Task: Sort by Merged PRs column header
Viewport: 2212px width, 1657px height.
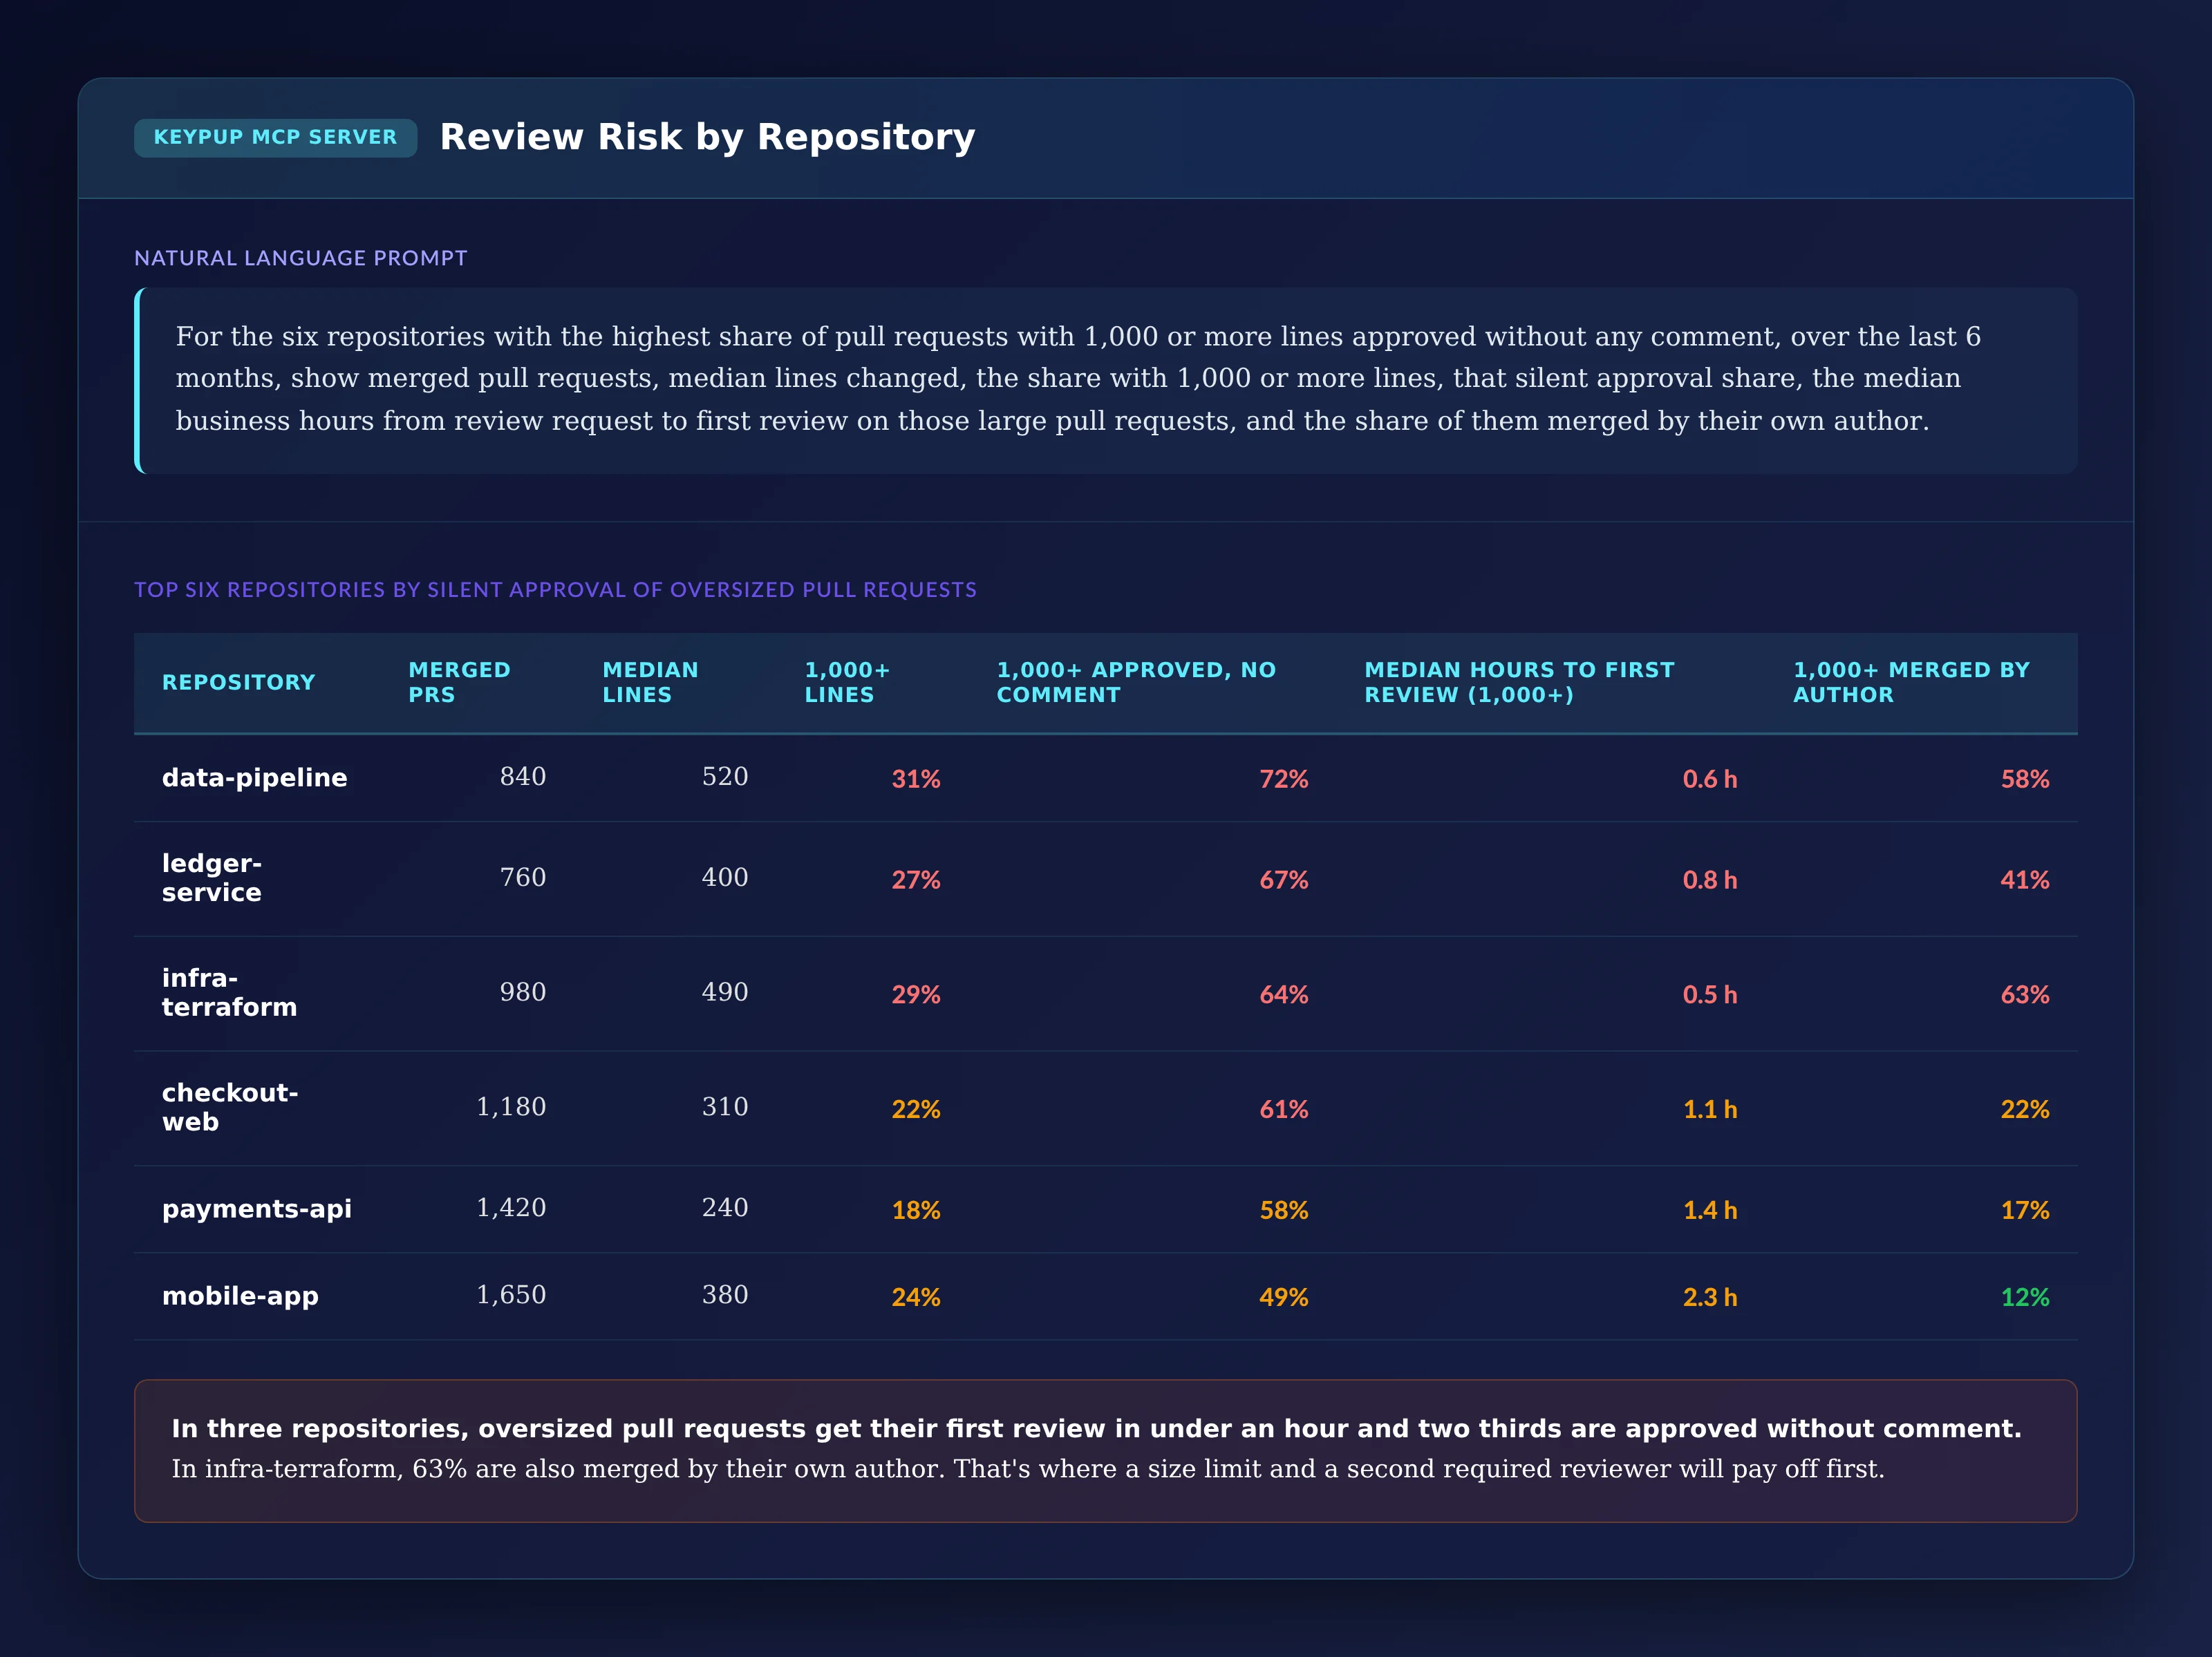Action: pyautogui.click(x=459, y=683)
